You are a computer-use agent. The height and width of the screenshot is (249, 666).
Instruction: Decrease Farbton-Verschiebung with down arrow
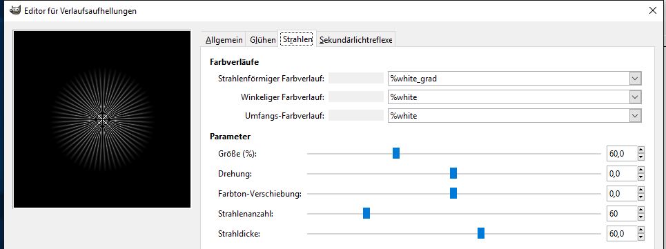[641, 197]
